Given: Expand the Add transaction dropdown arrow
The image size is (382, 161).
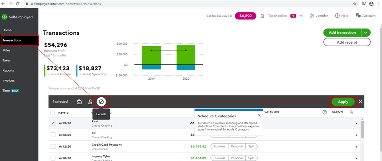Looking at the screenshot, I should [x=366, y=32].
